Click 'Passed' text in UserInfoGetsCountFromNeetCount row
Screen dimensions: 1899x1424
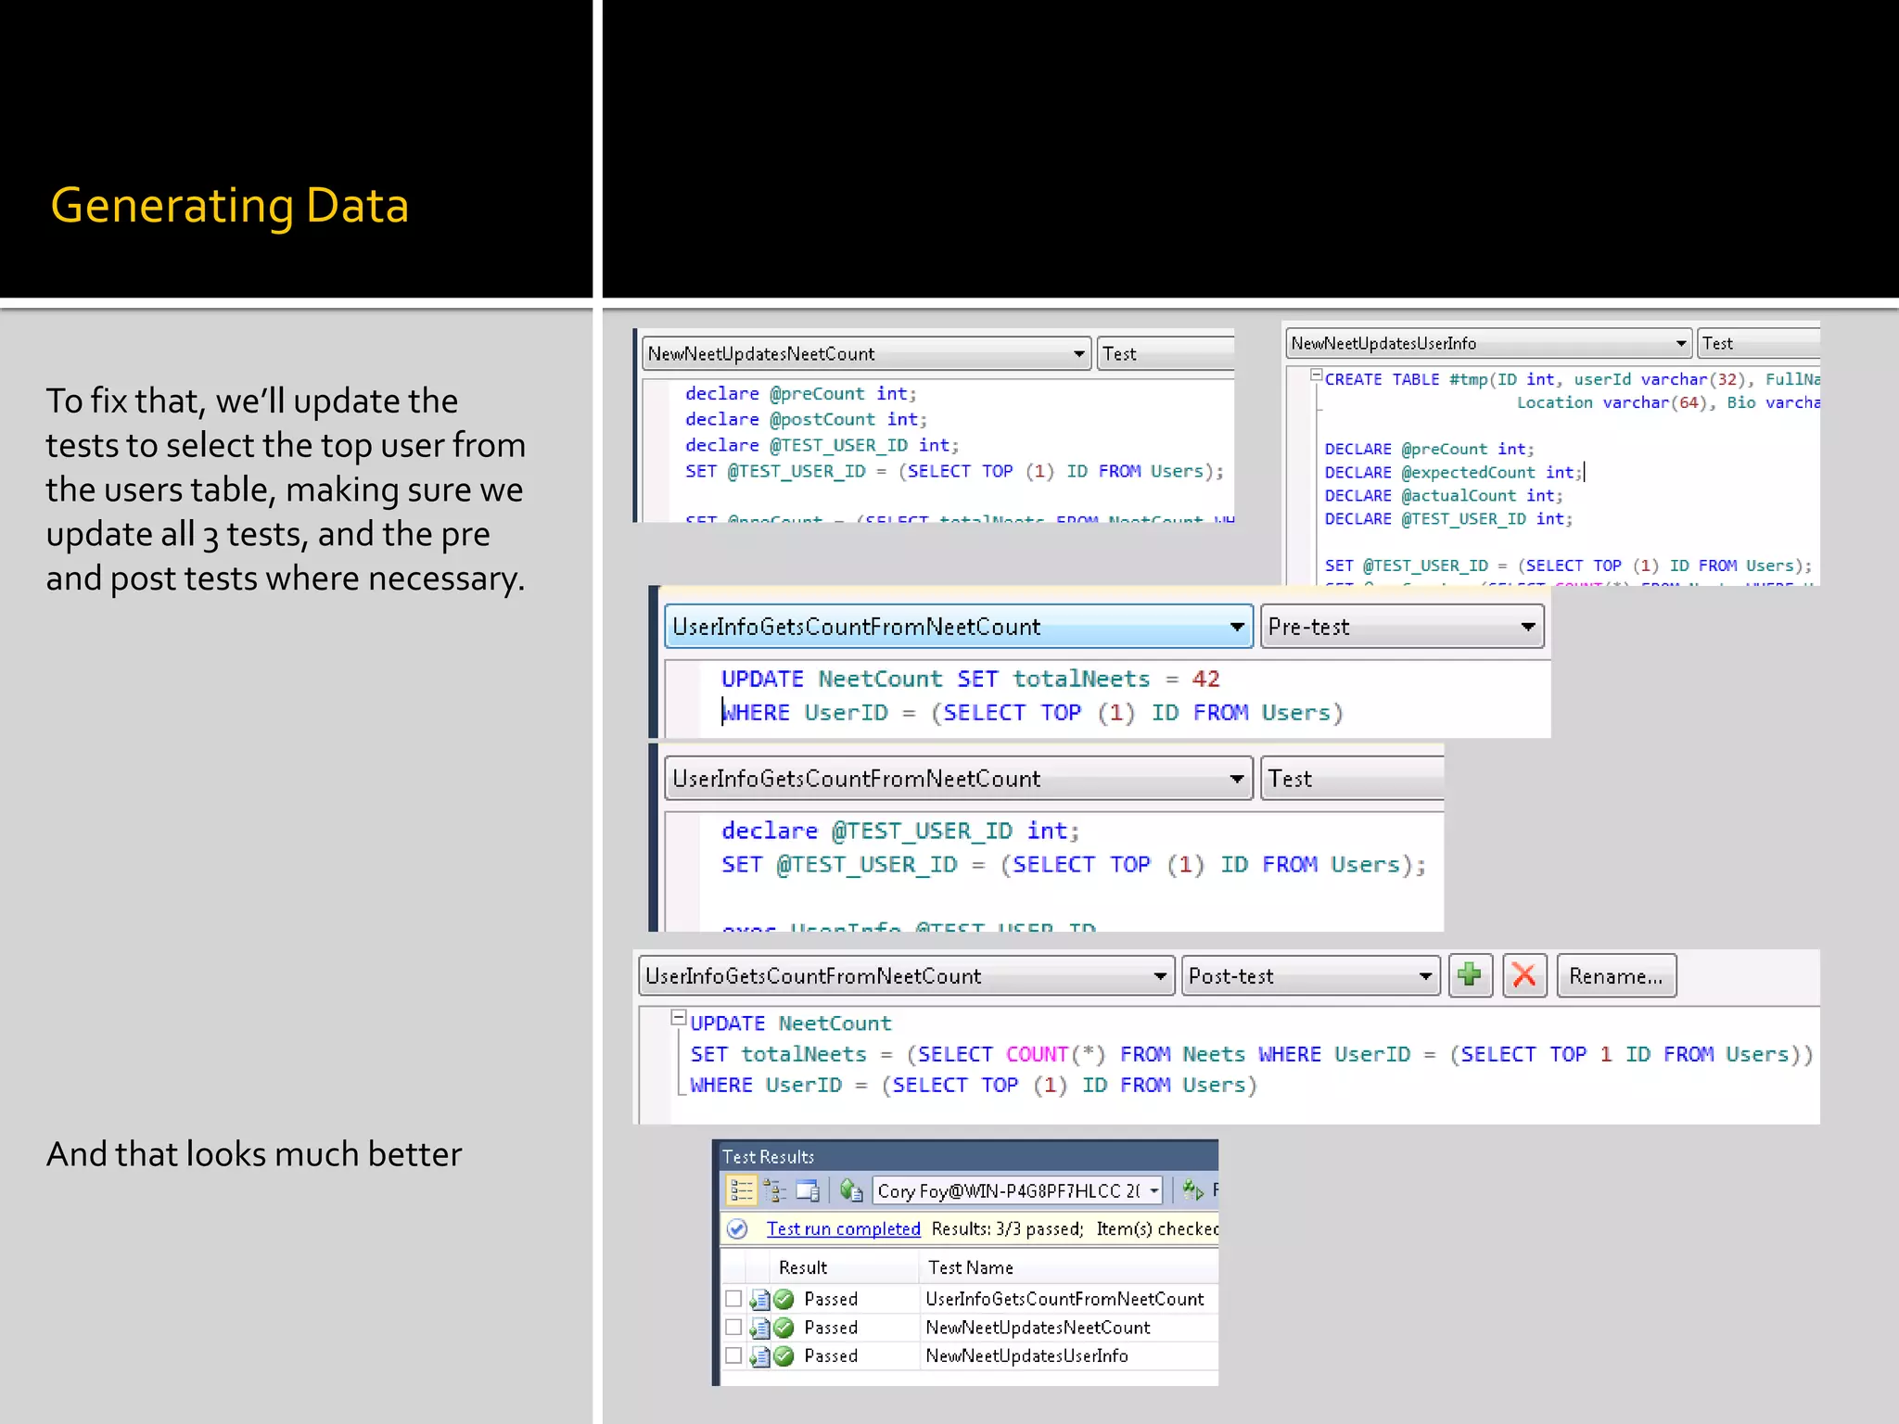tap(831, 1299)
